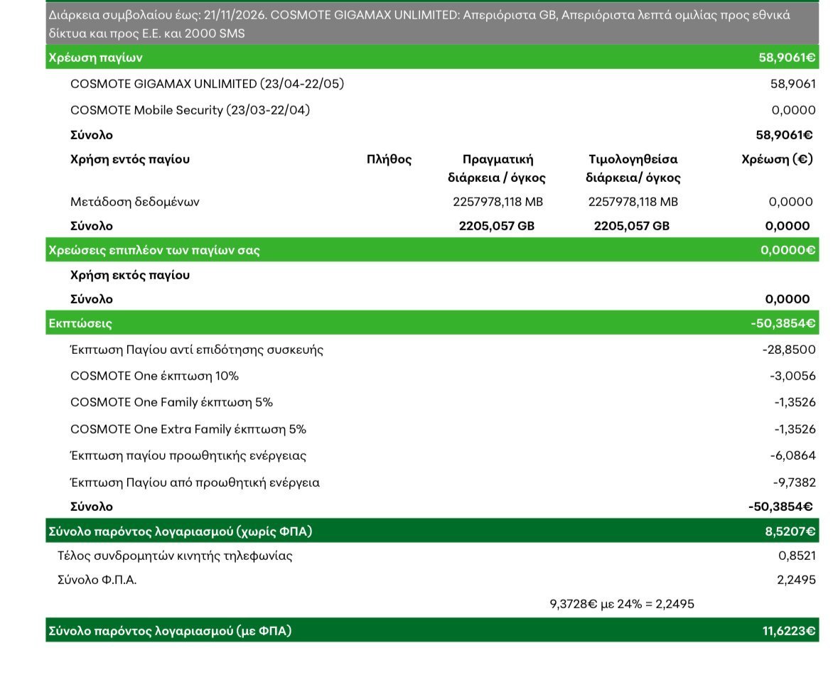
Task: Click the -28,8500 discount amount
Action: (789, 350)
